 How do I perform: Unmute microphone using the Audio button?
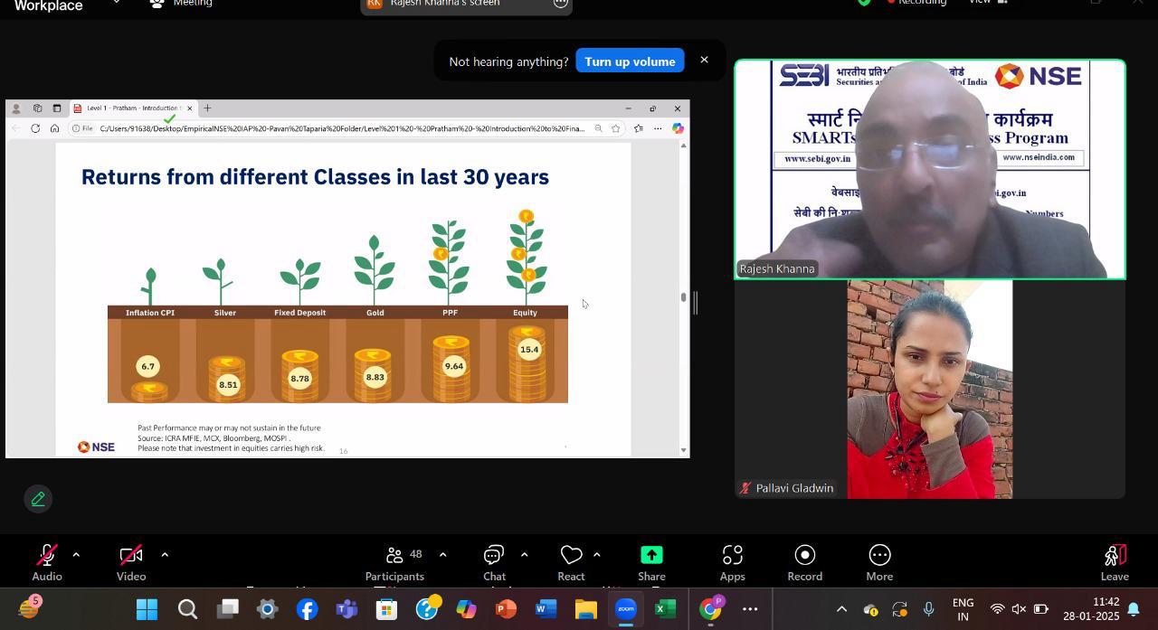click(x=47, y=562)
